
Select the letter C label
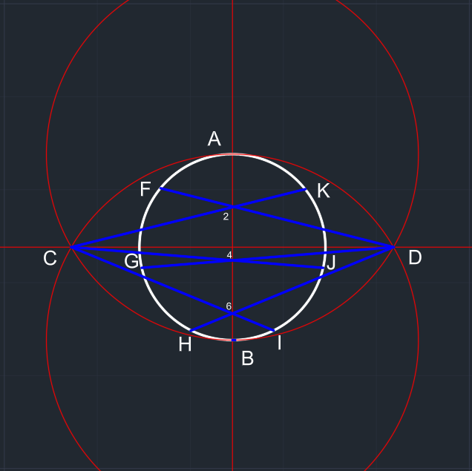coord(50,258)
